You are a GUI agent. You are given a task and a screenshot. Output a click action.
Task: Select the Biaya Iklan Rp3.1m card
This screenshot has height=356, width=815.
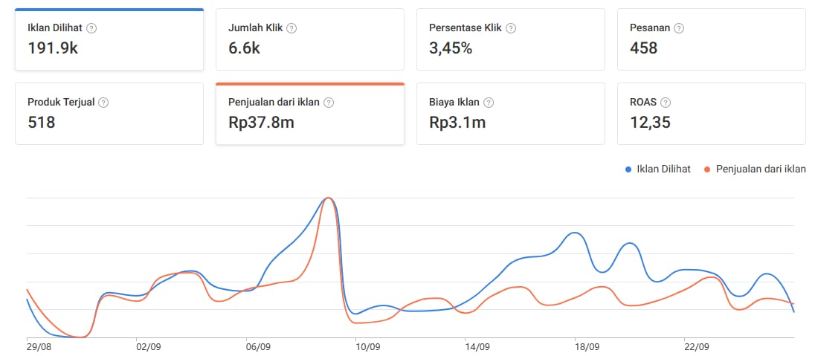pos(510,114)
